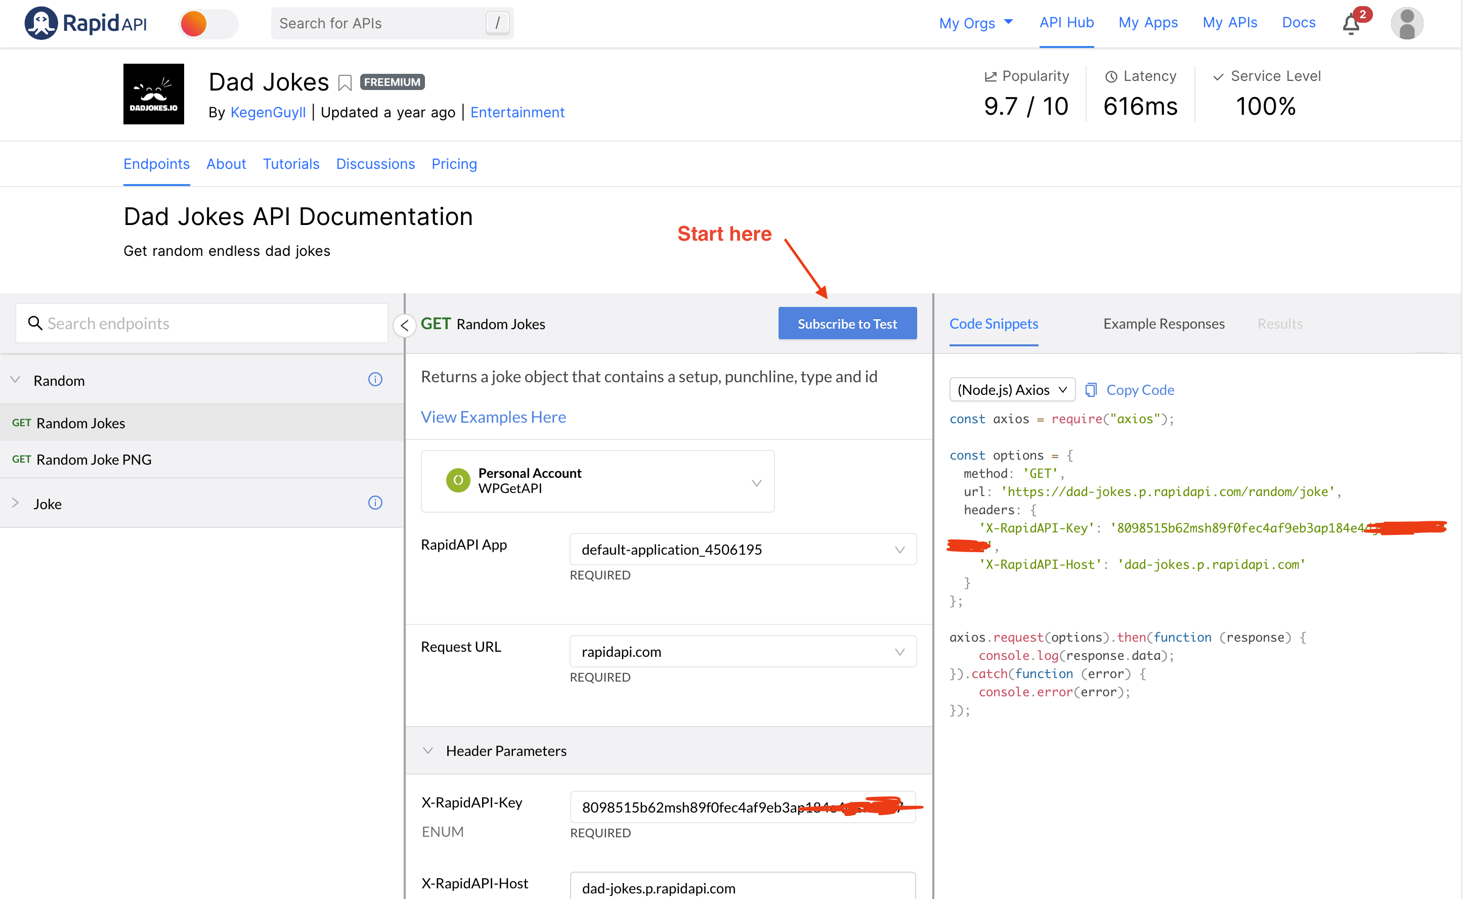
Task: Switch to the Example Responses tab
Action: coord(1163,324)
